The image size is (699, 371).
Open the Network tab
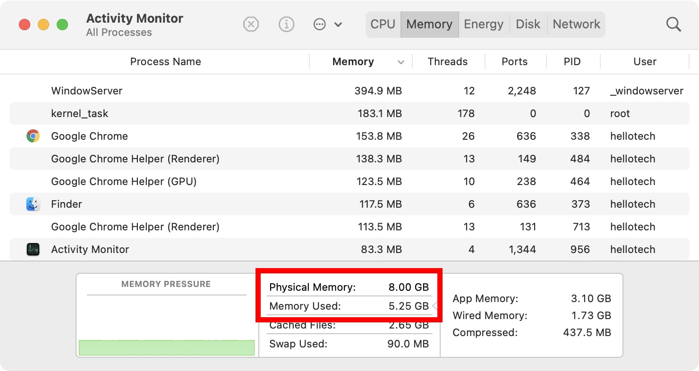[x=576, y=24]
